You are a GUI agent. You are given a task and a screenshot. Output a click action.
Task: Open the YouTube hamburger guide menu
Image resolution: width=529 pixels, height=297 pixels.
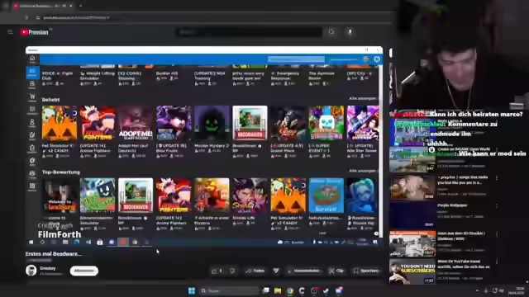(x=10, y=32)
